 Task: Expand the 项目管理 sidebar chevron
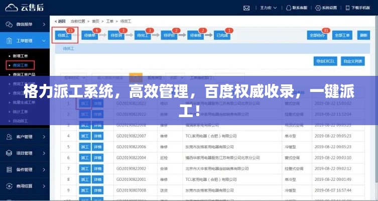click(x=44, y=153)
